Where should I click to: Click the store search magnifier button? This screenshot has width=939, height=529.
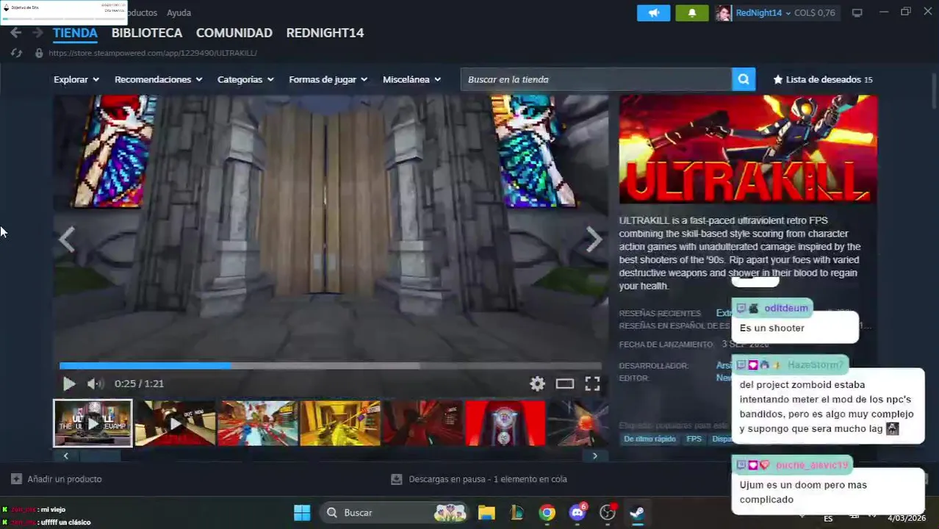tap(744, 79)
